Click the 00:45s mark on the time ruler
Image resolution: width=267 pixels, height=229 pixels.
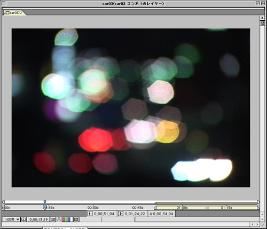click(x=138, y=208)
